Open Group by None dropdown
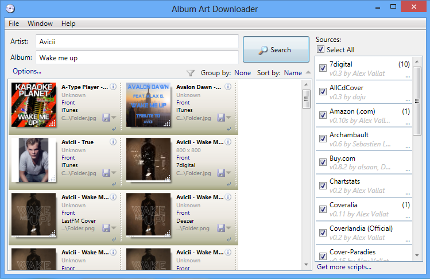 [242, 73]
